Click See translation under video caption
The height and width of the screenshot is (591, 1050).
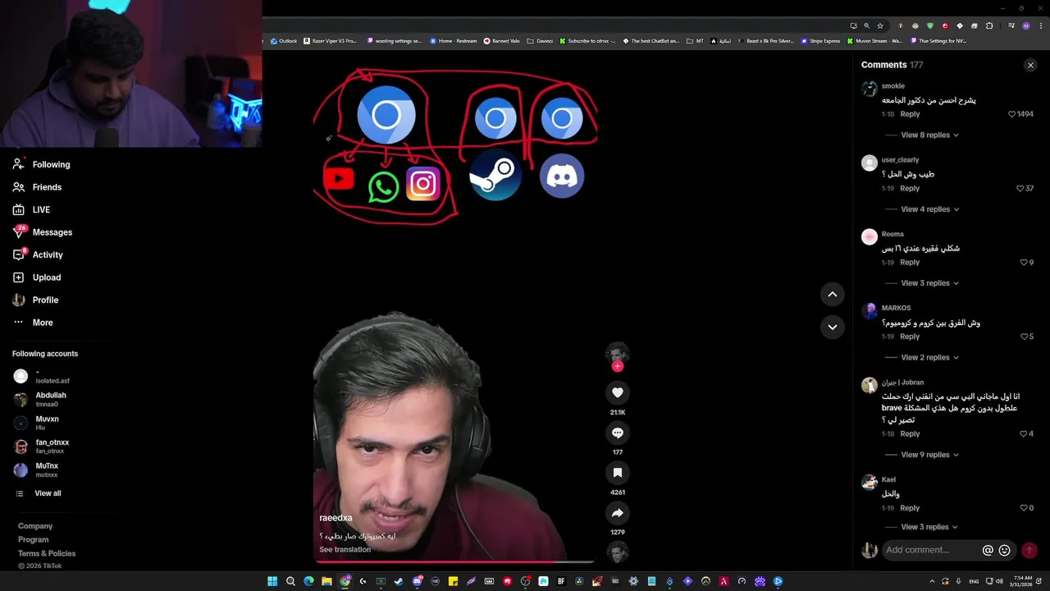click(x=345, y=549)
